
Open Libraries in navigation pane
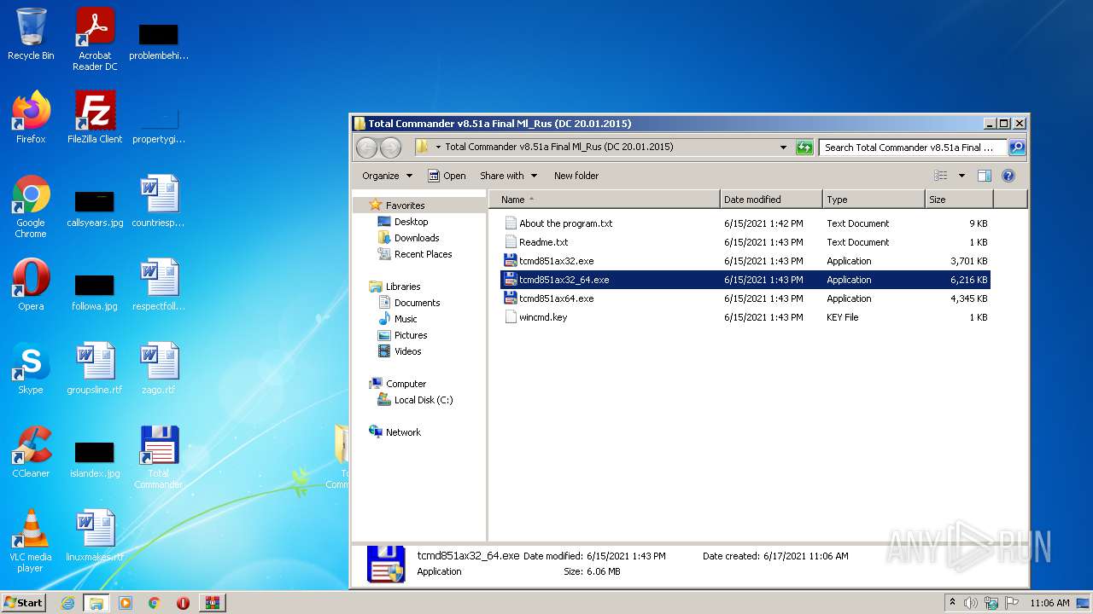(403, 287)
